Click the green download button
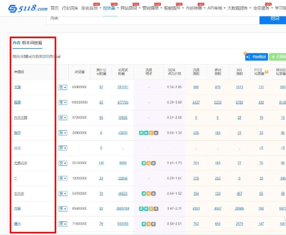The height and width of the screenshot is (235, 286). pos(278,57)
